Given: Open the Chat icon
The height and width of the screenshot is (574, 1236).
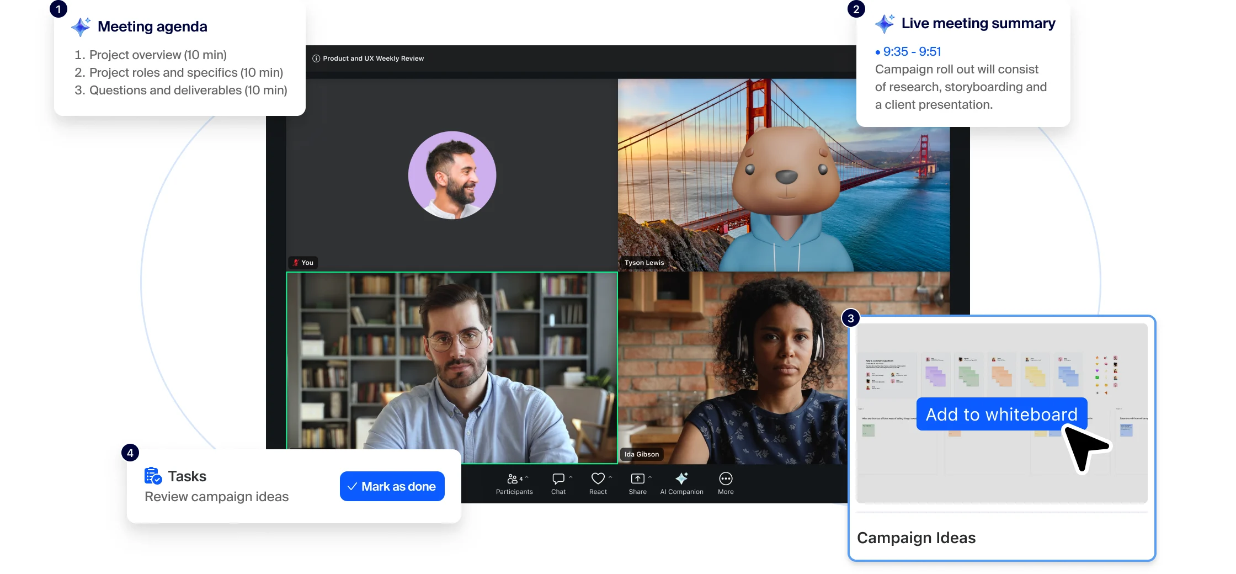Looking at the screenshot, I should pos(558,478).
